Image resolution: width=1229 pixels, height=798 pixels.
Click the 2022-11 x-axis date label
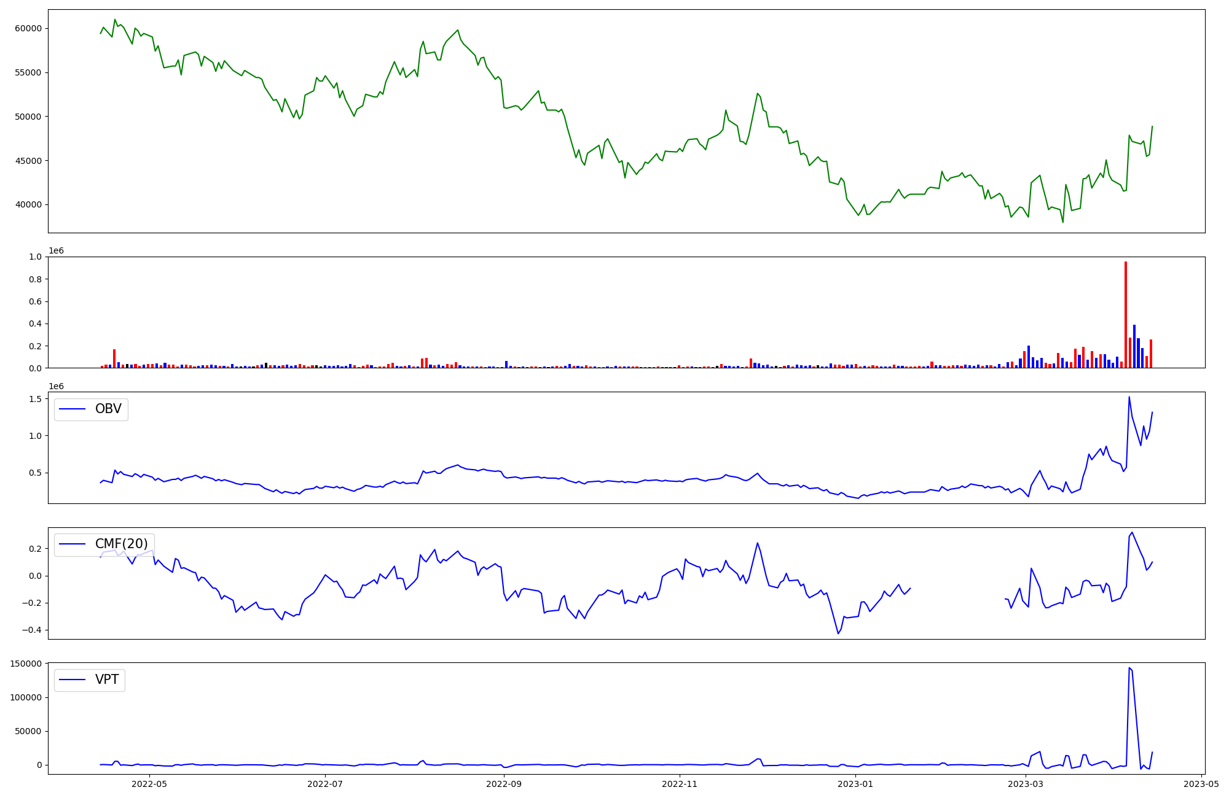click(x=680, y=783)
